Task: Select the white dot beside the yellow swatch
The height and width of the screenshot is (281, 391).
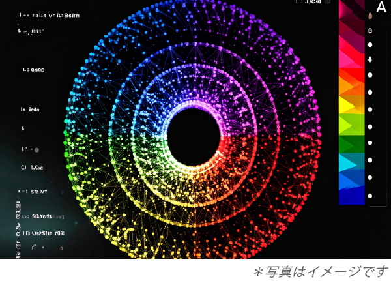Action: pyautogui.click(x=370, y=109)
